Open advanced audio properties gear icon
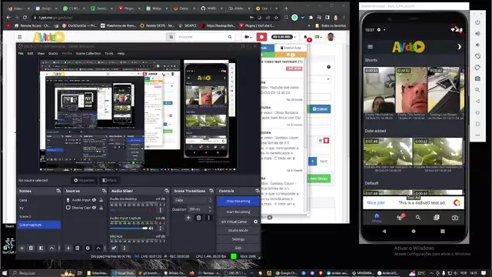The width and height of the screenshot is (492, 277). point(114,248)
